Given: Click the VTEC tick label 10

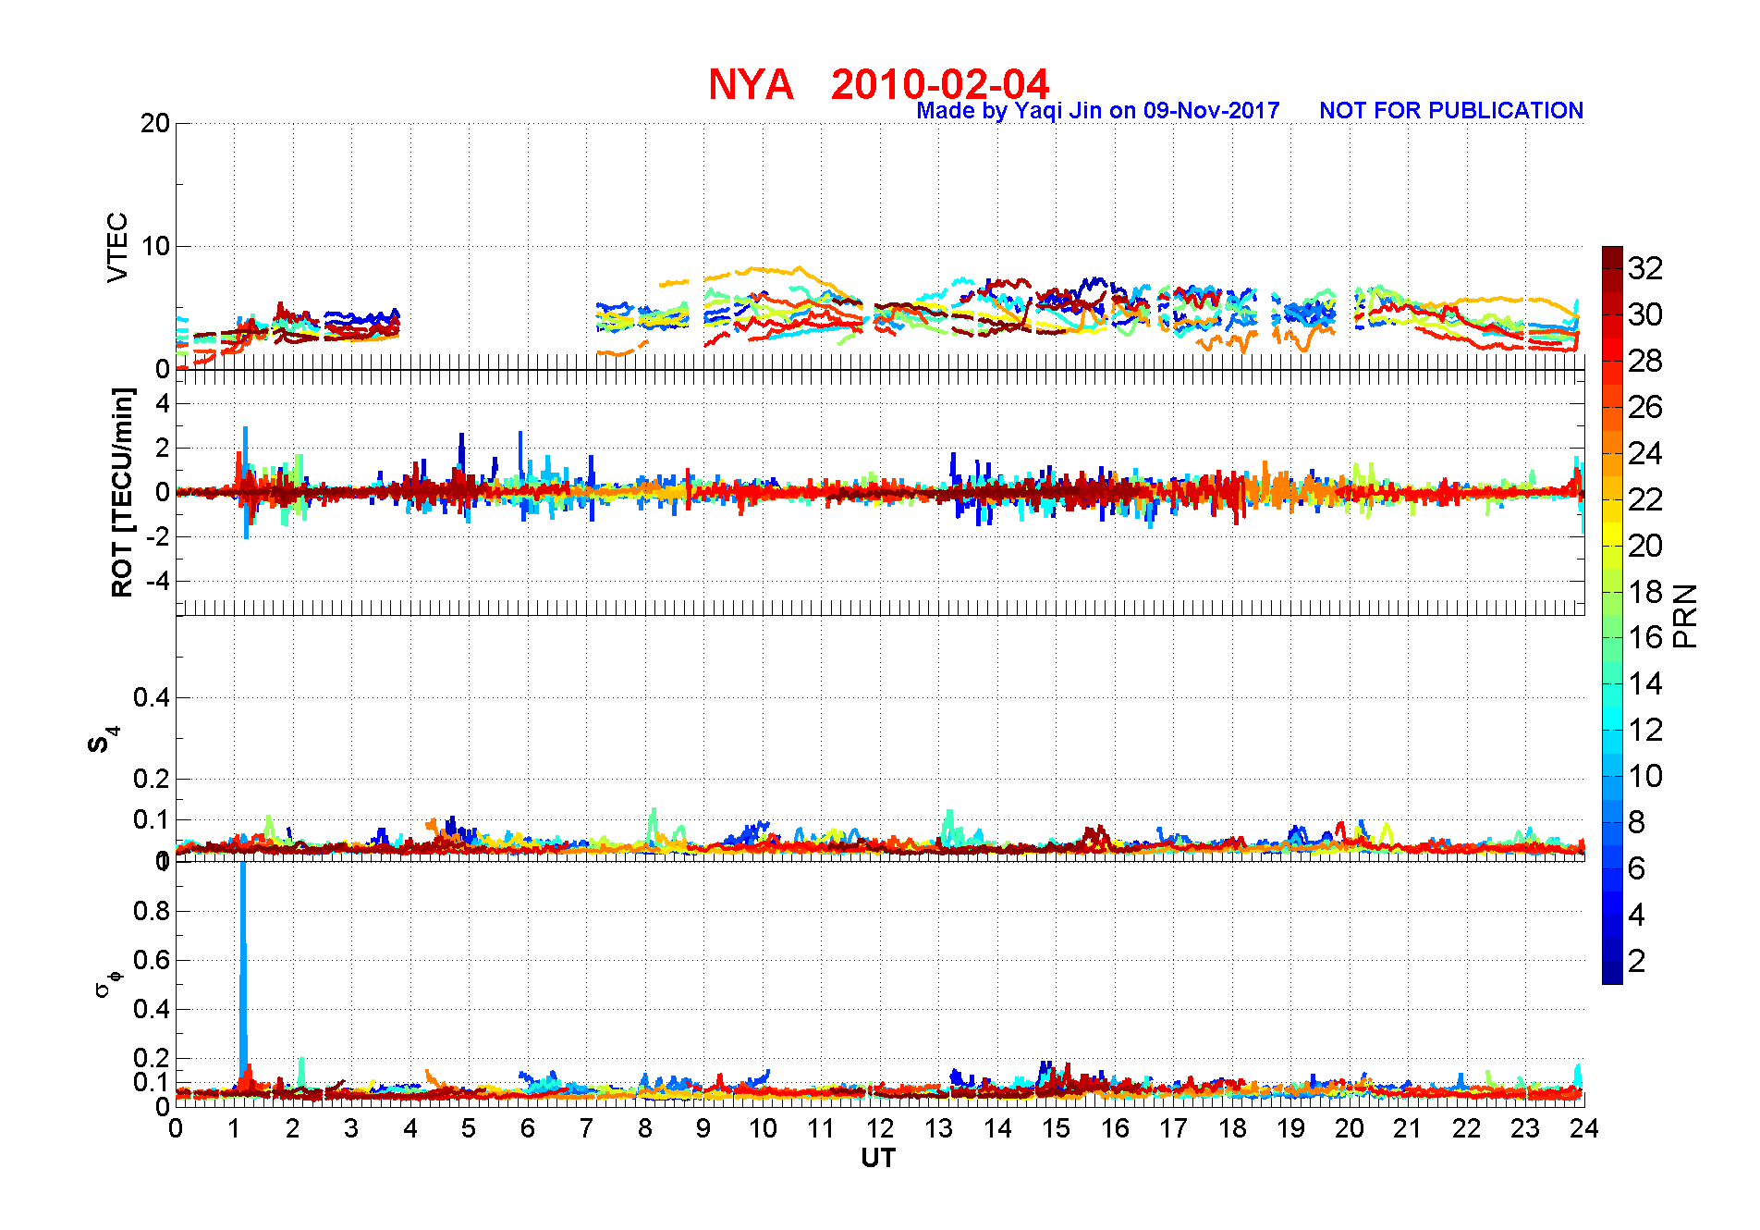Looking at the screenshot, I should point(155,246).
